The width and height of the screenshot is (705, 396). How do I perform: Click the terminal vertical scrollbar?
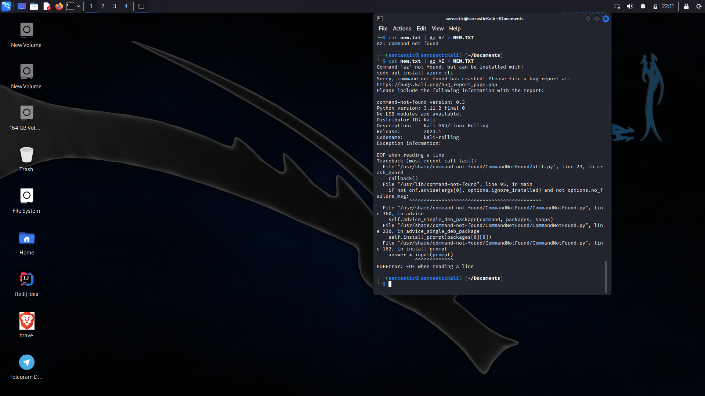click(x=606, y=276)
